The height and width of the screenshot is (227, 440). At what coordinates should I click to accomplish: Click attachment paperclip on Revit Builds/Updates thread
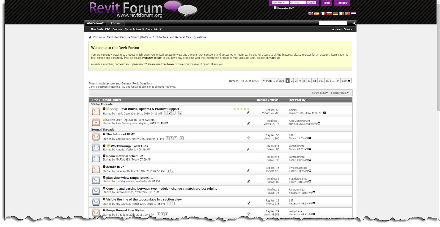click(x=248, y=112)
